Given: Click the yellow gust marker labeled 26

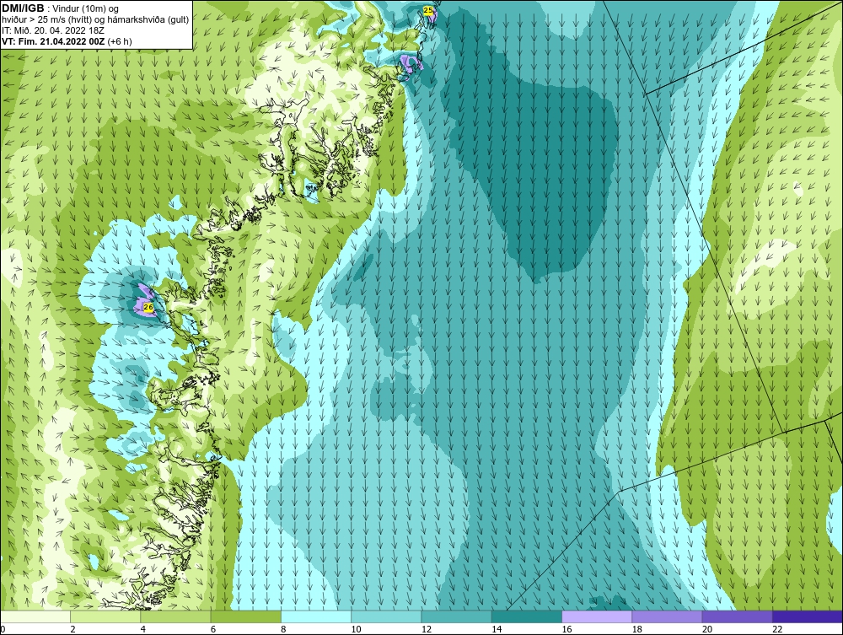Looking at the screenshot, I should (x=149, y=307).
